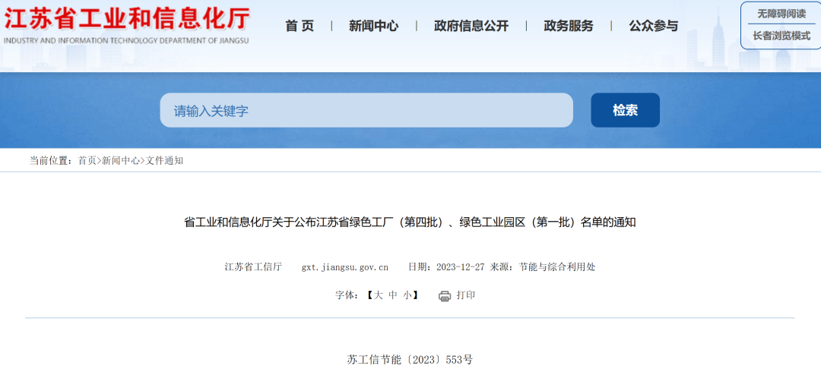Click the English department name subtitle

pos(126,40)
